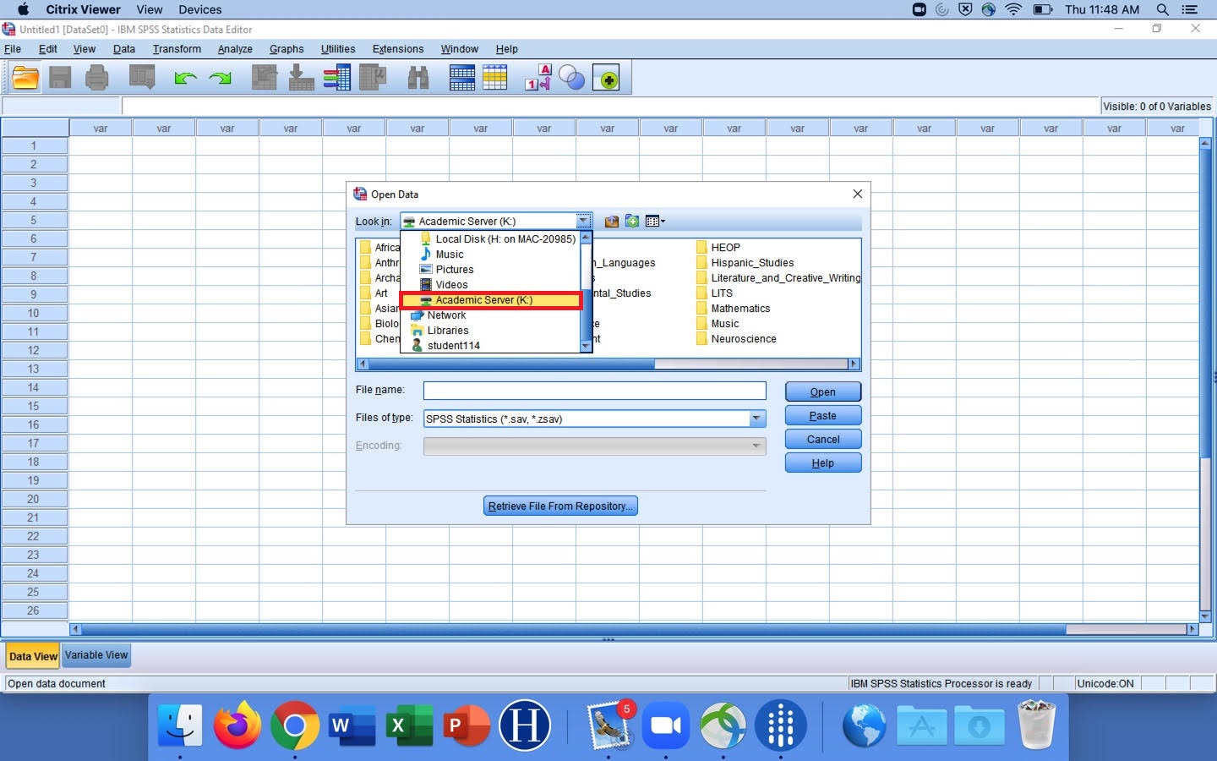Click the Paste button
Viewport: 1217px width, 761px height.
823,415
